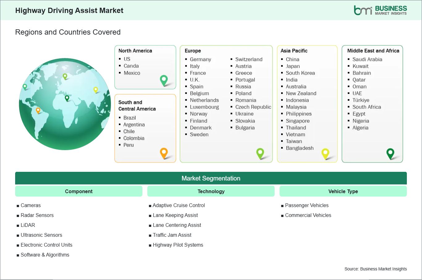Screen dimensions: 422x280
Task: Click the green pin in North America box
Action: tap(164, 81)
